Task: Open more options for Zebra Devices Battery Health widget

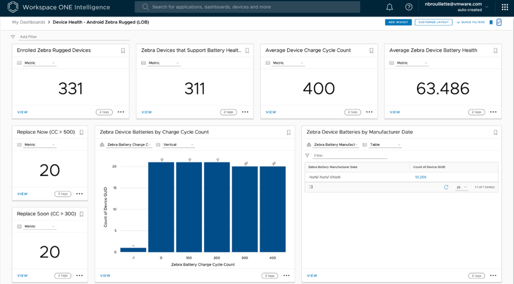Action: tap(245, 112)
